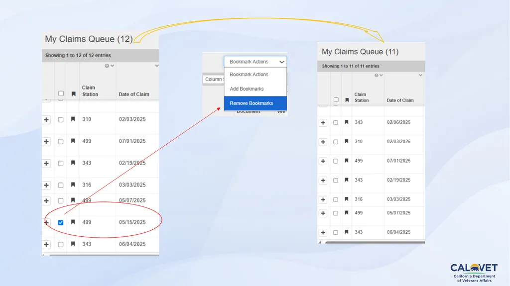Sort by Claim Station header in 11-entry queue
The width and height of the screenshot is (510, 286).
tap(362, 97)
